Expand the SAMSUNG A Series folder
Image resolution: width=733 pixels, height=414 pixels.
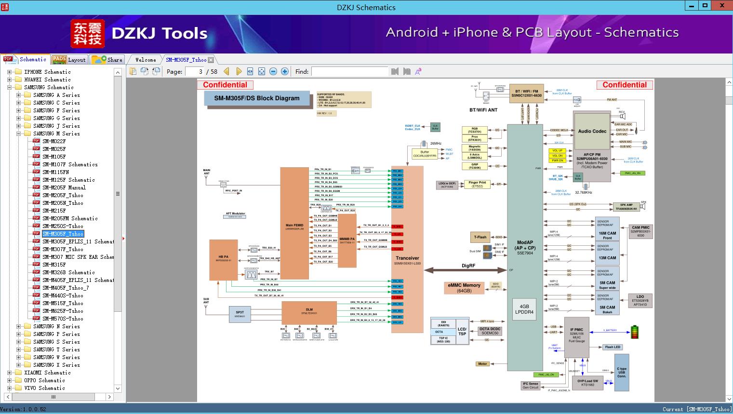(18, 95)
